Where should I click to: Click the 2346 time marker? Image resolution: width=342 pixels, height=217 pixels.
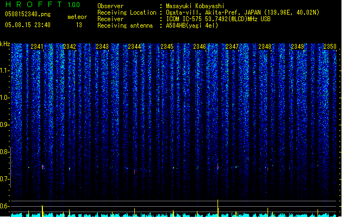tap(200, 47)
